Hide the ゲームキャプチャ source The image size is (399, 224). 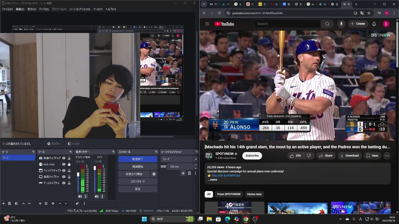pyautogui.click(x=64, y=183)
